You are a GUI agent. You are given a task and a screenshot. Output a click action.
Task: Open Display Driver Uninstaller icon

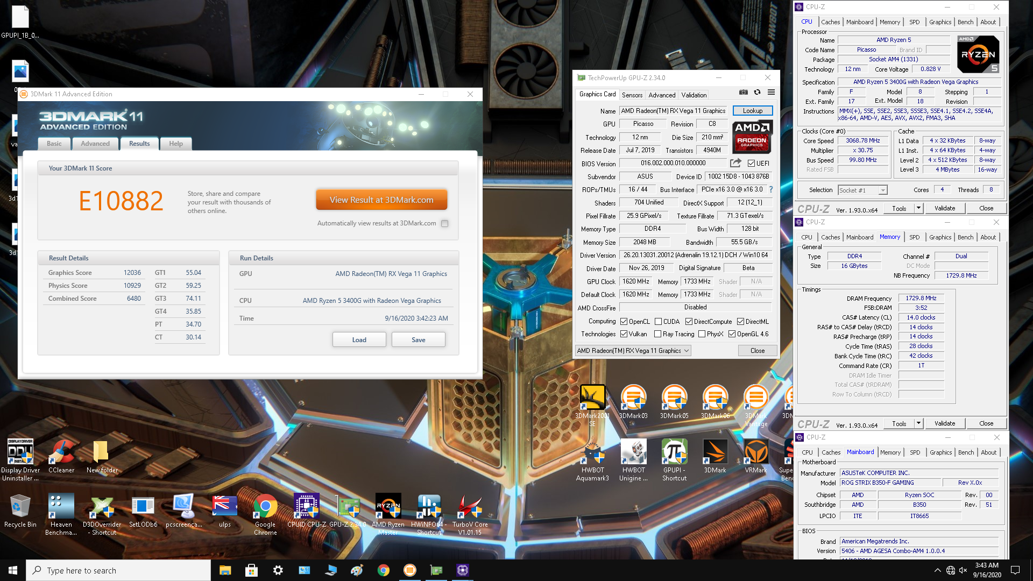[x=20, y=460]
